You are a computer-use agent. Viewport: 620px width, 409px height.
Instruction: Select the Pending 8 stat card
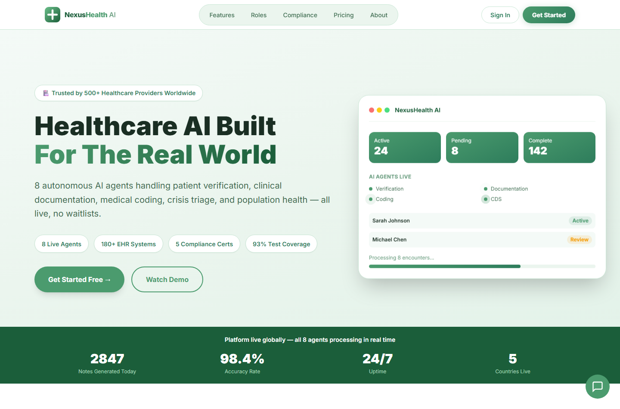tap(482, 148)
